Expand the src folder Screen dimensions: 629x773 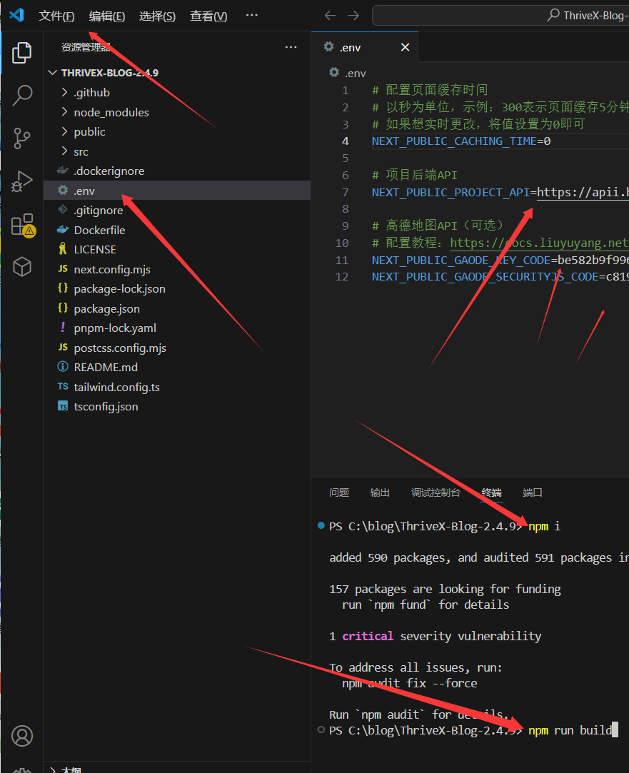coord(81,151)
